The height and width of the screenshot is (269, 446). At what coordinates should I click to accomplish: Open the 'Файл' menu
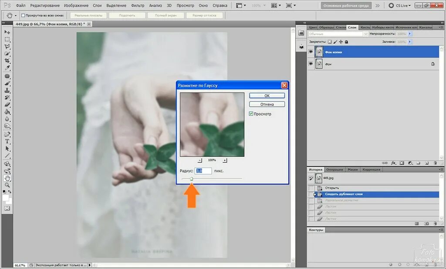pyautogui.click(x=20, y=5)
